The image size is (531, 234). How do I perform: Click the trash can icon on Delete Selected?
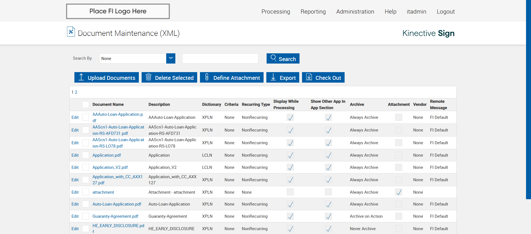coord(149,77)
